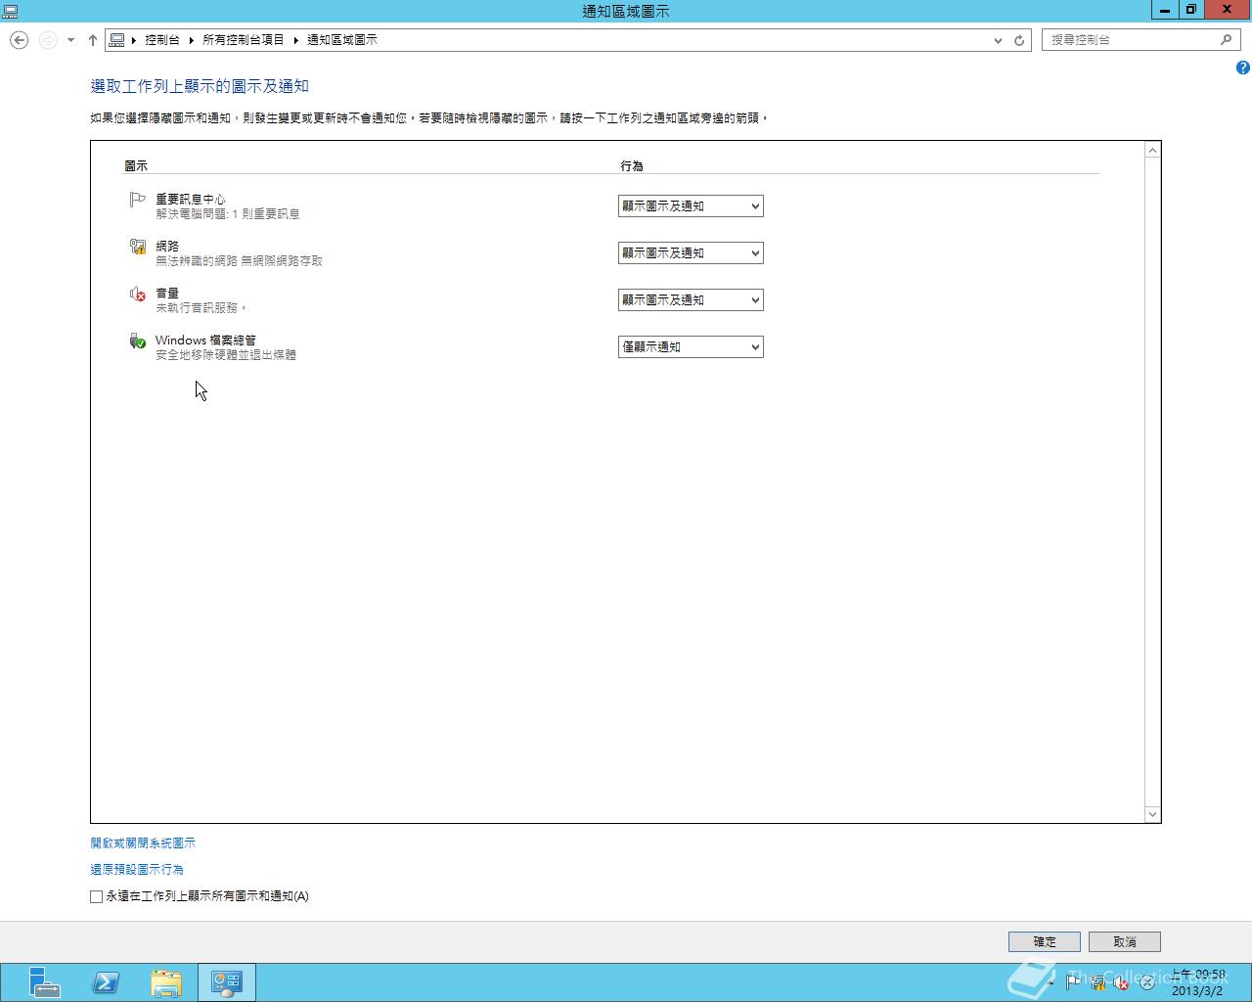Open help with the blue question icon
Viewport: 1252px width, 1002px height.
1242,68
